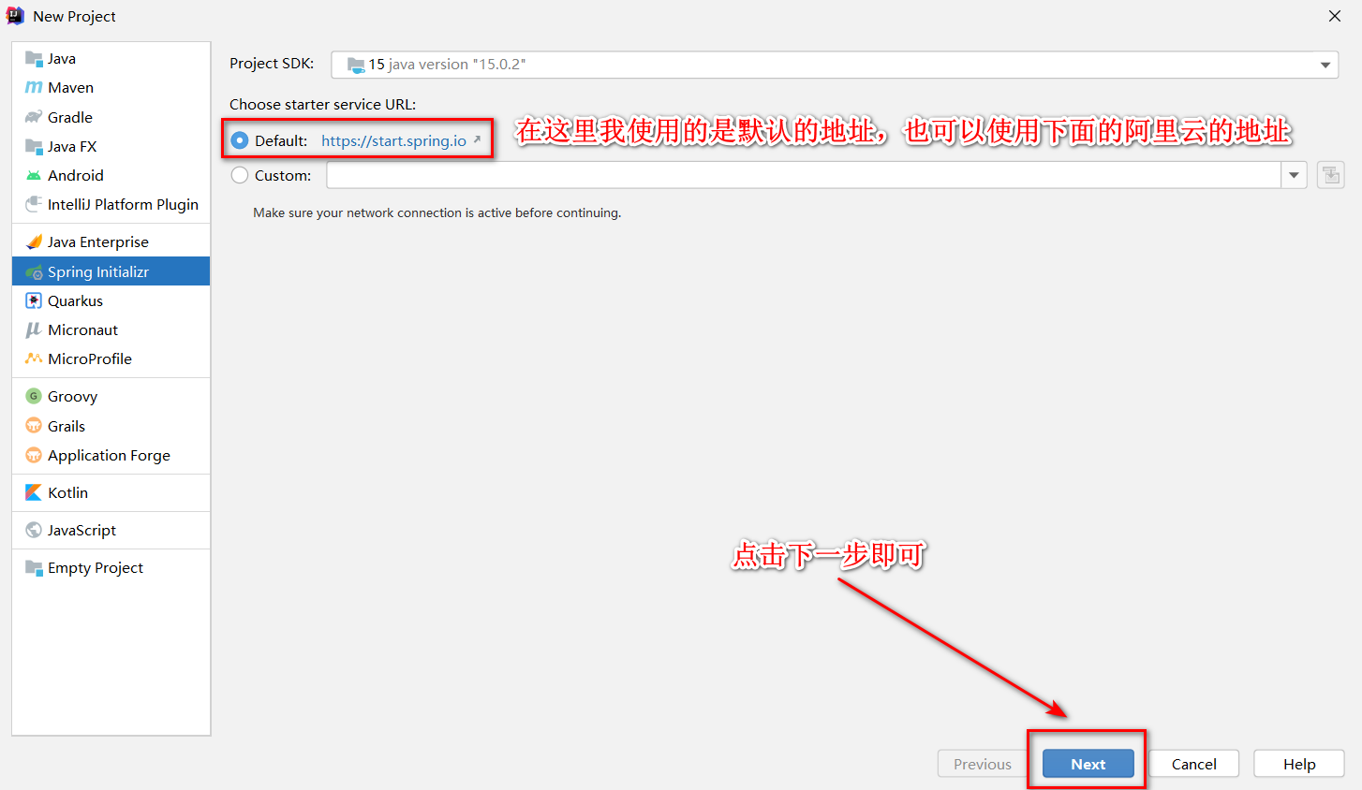Image resolution: width=1362 pixels, height=790 pixels.
Task: Click the Previous button
Action: pos(983,764)
